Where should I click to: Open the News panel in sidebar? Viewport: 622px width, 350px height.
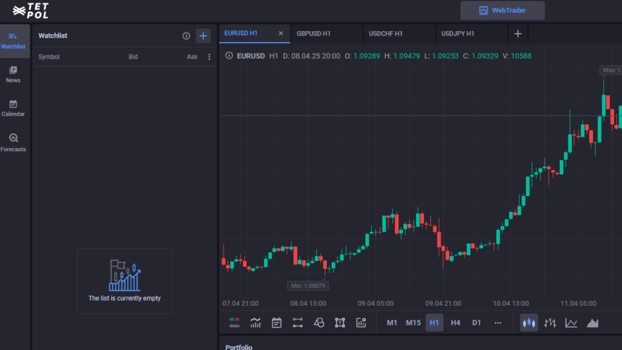click(x=13, y=74)
